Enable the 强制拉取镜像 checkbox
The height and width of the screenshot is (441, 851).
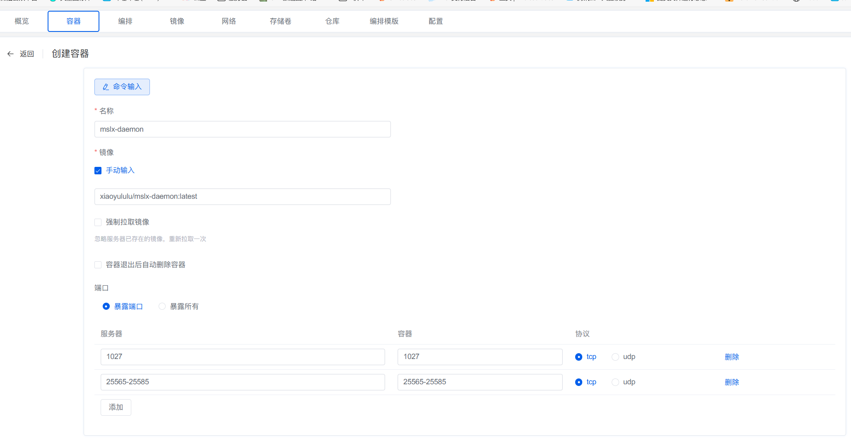(98, 222)
